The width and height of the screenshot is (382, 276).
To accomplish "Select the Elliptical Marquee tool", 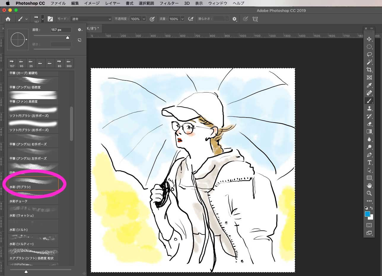I will (369, 47).
